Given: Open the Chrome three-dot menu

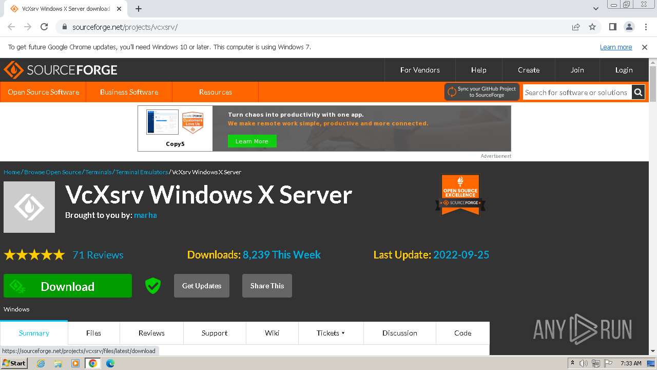Looking at the screenshot, I should coord(645,27).
